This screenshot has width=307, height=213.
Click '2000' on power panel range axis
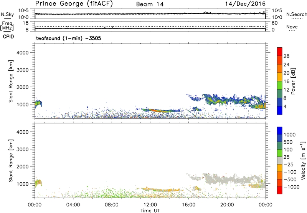(23, 87)
